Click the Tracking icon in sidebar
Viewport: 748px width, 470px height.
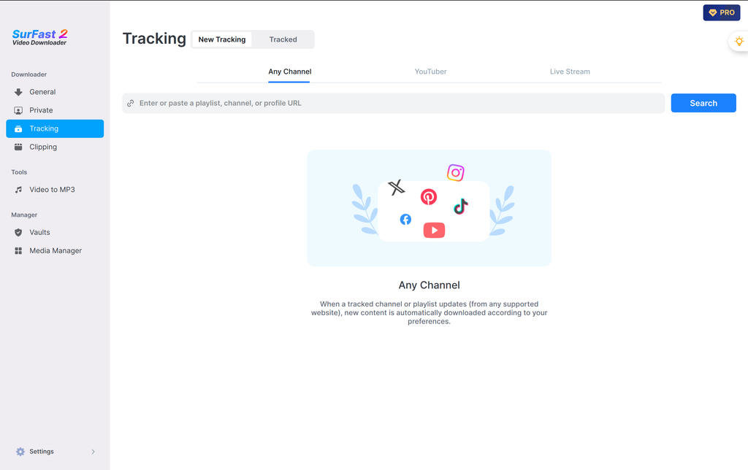[x=18, y=128]
